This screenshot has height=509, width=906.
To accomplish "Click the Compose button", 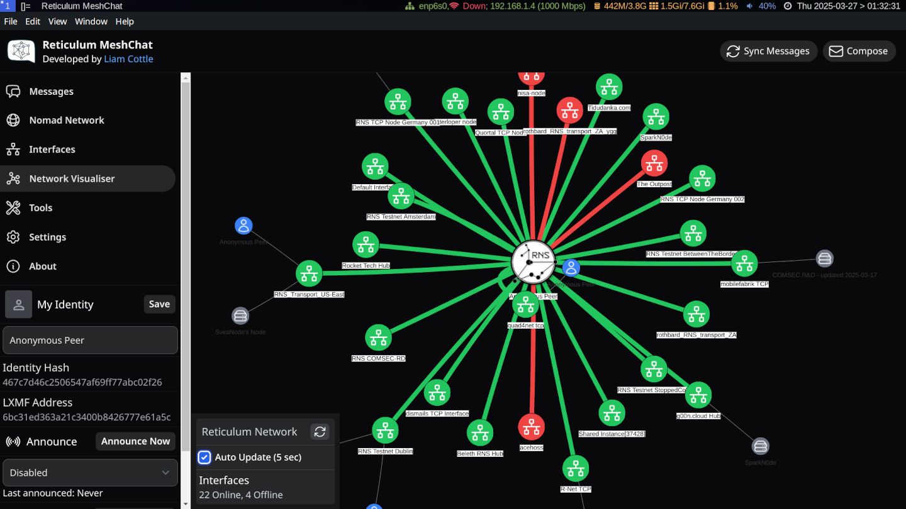I will coord(859,52).
